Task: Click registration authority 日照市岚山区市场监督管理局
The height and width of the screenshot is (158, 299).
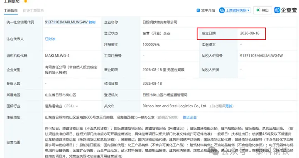Action: point(165,95)
